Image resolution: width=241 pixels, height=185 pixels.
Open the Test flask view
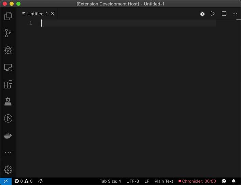point(8,101)
